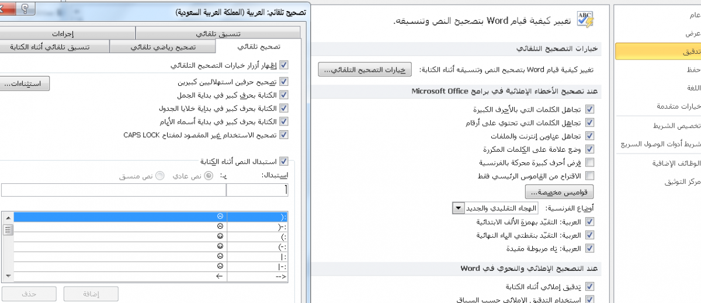Toggle استبدال النص أثناء الكتابة checkbox

click(284, 161)
